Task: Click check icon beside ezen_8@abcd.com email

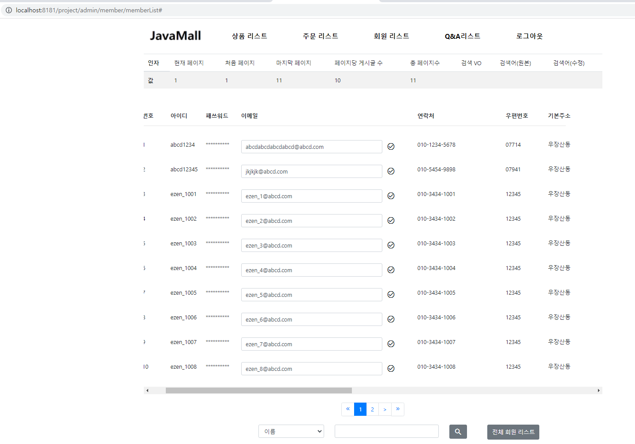Action: tap(391, 369)
